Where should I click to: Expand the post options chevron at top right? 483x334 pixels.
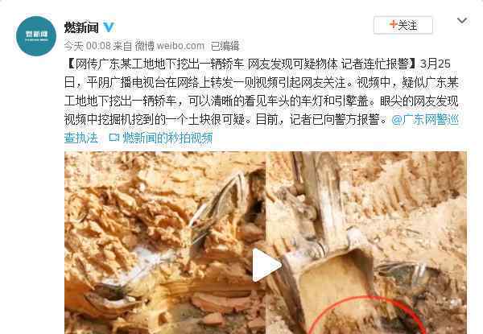(462, 21)
